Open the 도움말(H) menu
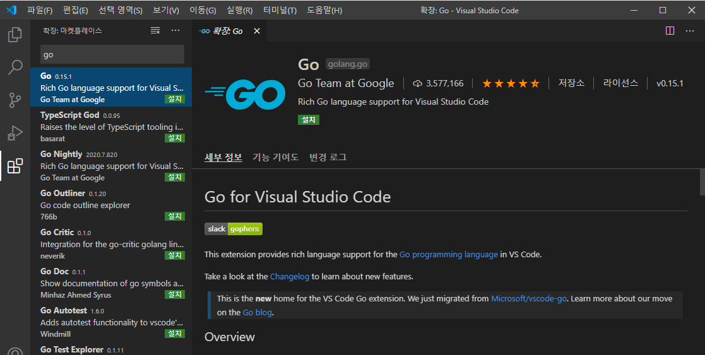 [x=324, y=10]
